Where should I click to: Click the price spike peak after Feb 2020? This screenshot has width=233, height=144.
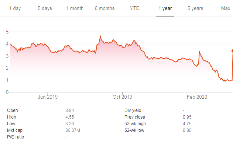[199, 52]
